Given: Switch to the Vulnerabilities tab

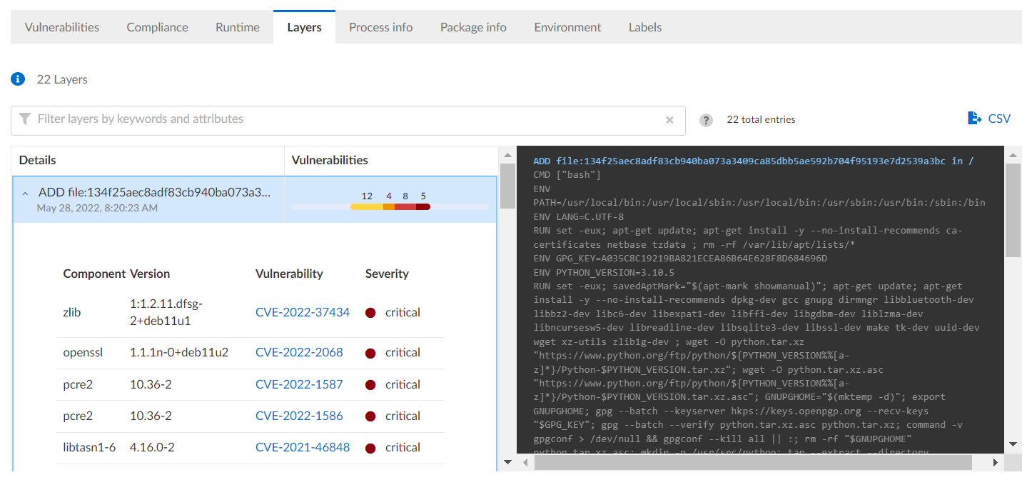Looking at the screenshot, I should [61, 26].
